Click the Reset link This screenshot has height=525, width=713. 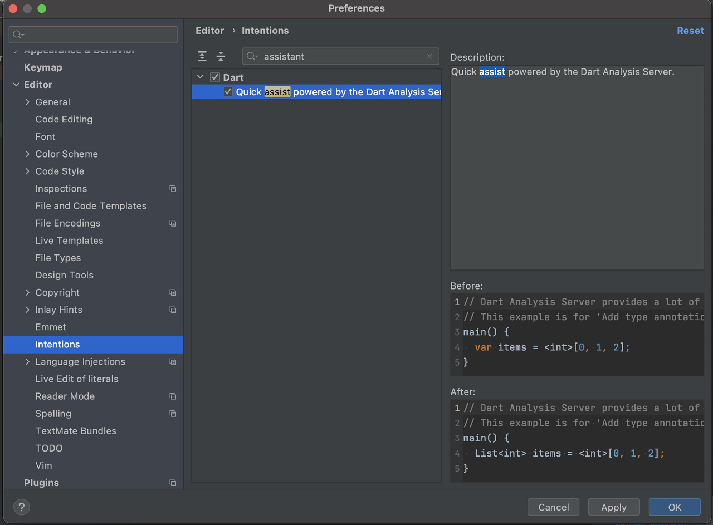point(690,31)
